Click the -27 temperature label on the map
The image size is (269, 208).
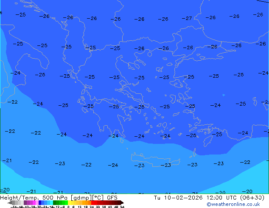187,18
